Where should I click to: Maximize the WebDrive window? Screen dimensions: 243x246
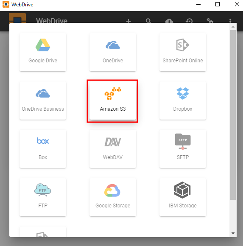(218, 4)
